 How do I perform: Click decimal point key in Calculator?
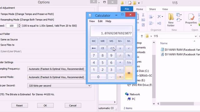point(111,77)
